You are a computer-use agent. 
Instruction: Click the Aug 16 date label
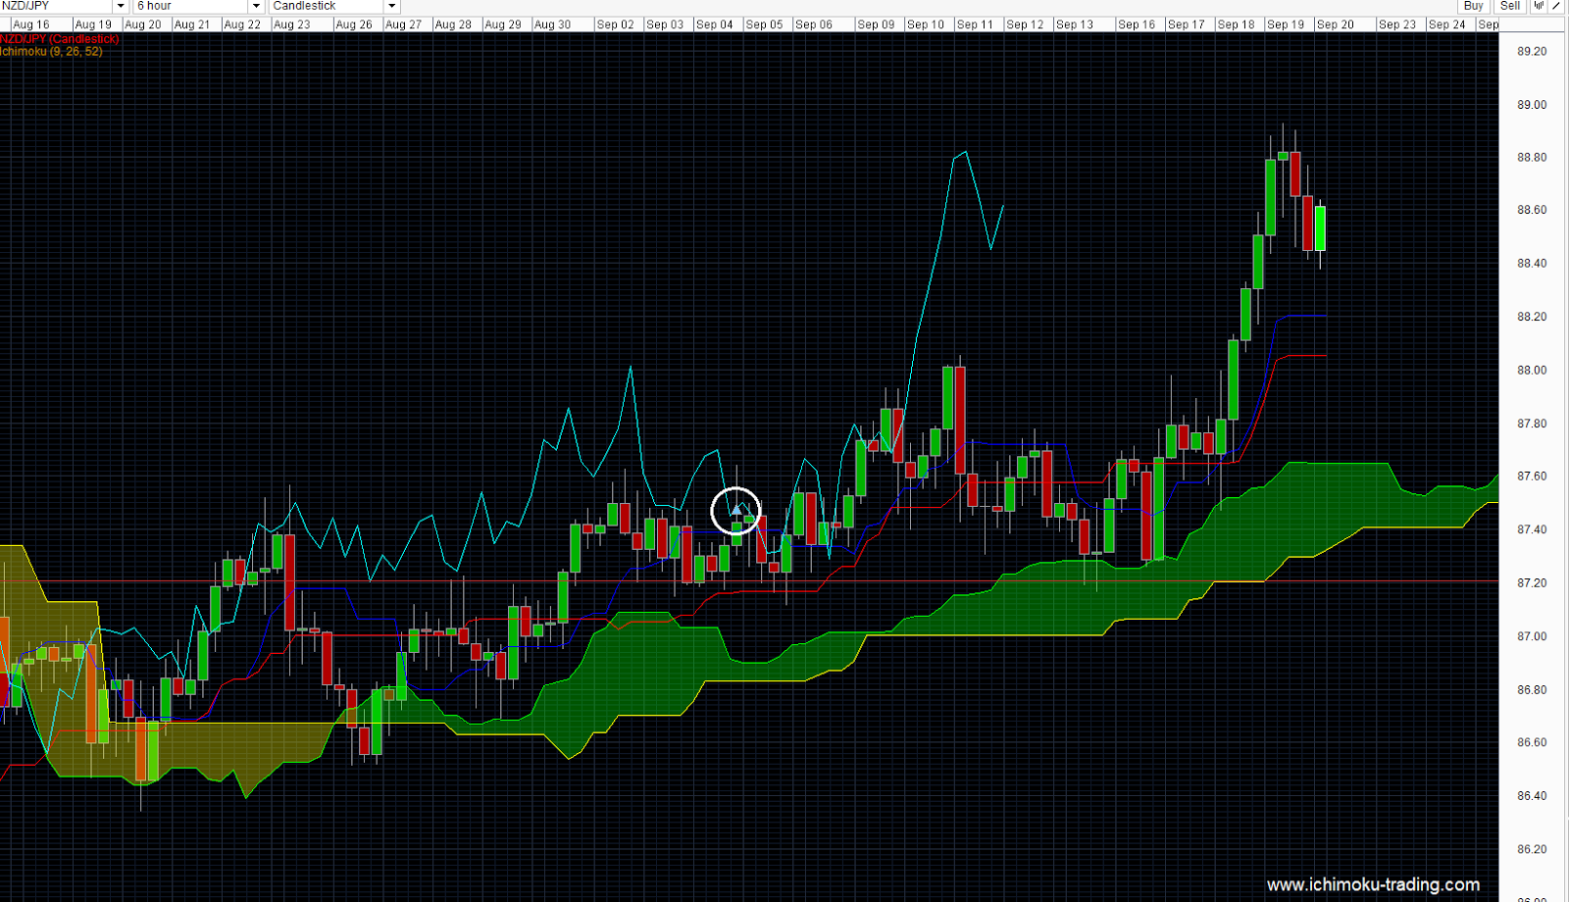pos(31,25)
